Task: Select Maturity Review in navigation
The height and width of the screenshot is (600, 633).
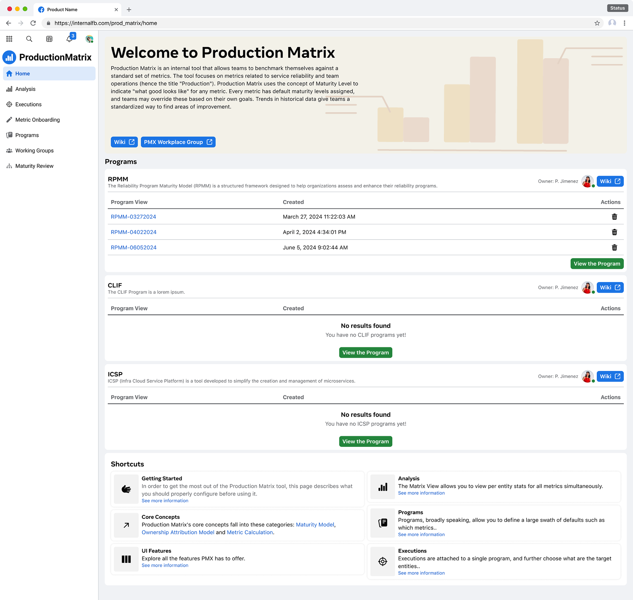Action: [34, 166]
